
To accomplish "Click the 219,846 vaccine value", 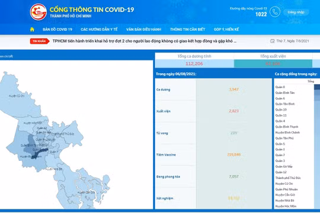I will (234, 154).
